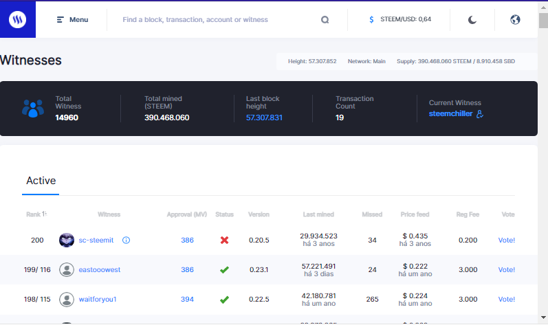This screenshot has height=325, width=548.
Task: Click missed count 265 cell
Action: (372, 300)
